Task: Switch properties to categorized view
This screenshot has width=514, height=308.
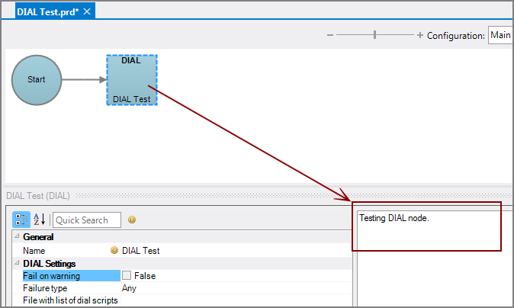Action: [x=21, y=220]
